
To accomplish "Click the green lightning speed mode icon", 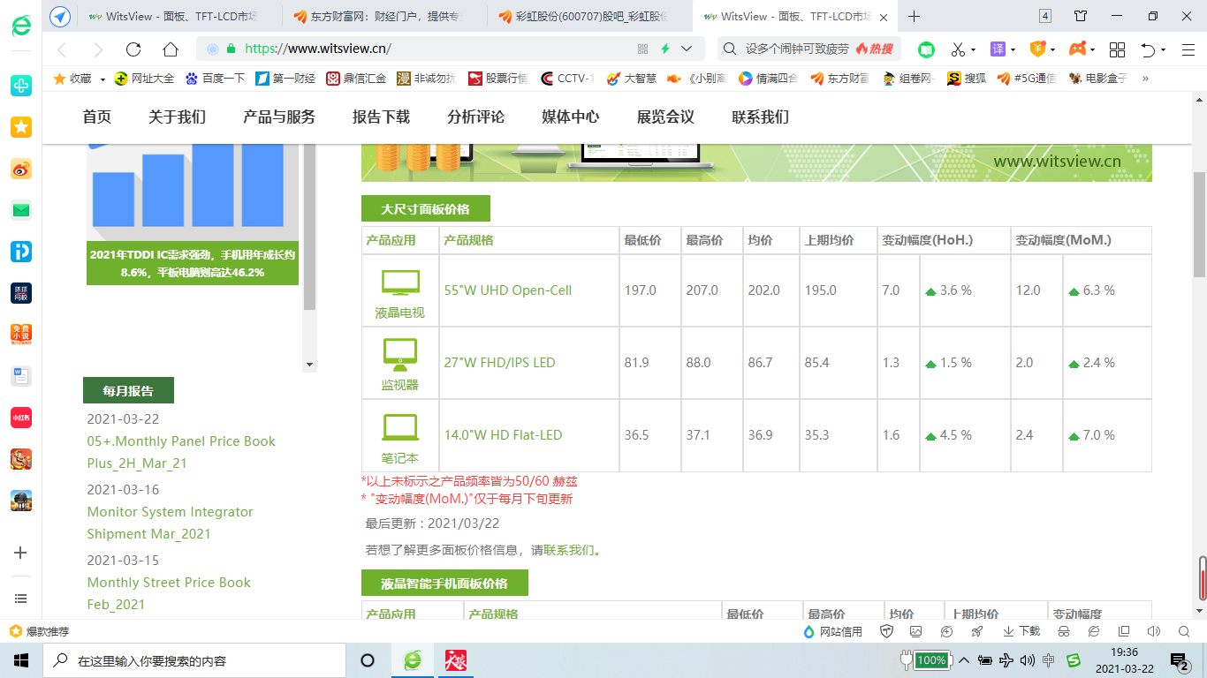I will click(665, 49).
